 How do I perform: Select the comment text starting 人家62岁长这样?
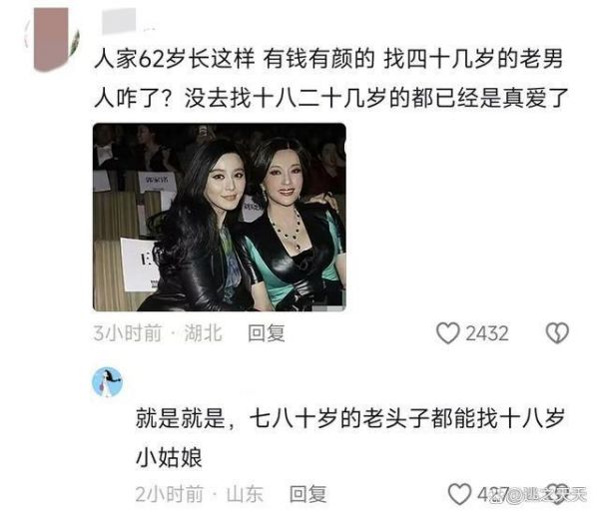click(331, 78)
